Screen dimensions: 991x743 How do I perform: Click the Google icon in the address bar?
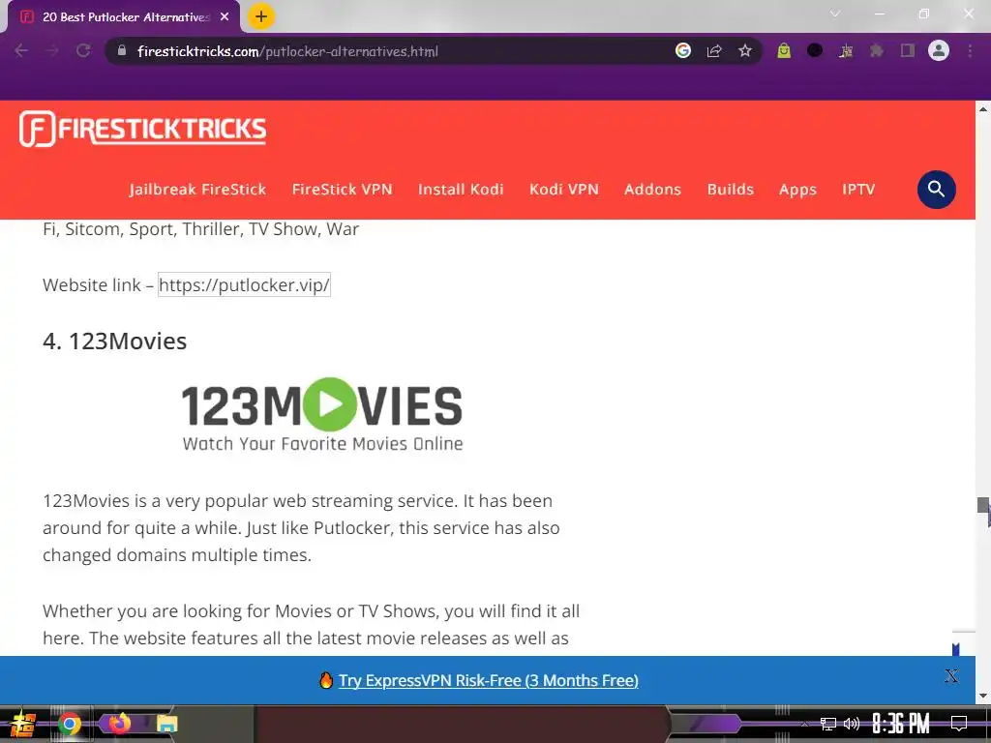tap(682, 50)
